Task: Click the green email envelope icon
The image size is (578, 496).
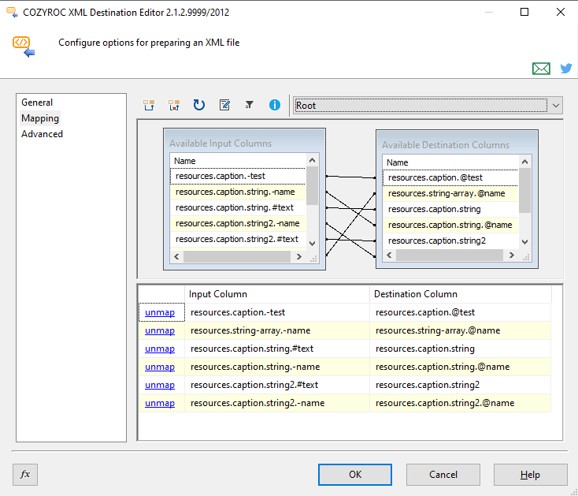Action: pos(541,69)
